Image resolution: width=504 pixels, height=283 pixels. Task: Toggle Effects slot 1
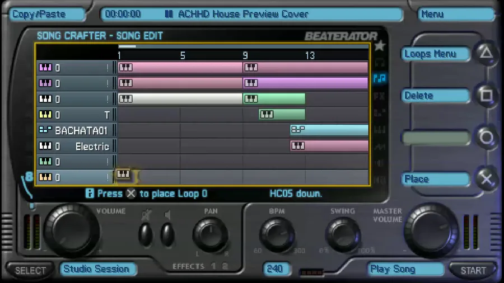click(x=214, y=266)
